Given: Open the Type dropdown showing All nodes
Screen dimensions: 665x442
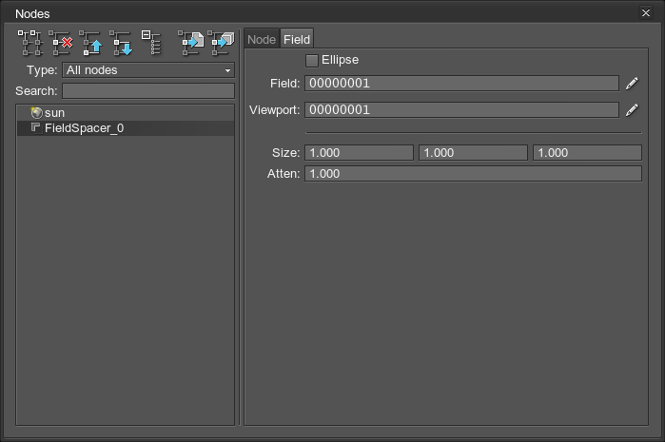Looking at the screenshot, I should click(148, 70).
